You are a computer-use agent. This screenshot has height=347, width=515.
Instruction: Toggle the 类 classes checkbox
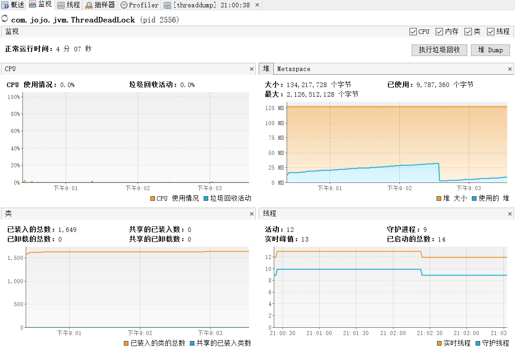468,32
